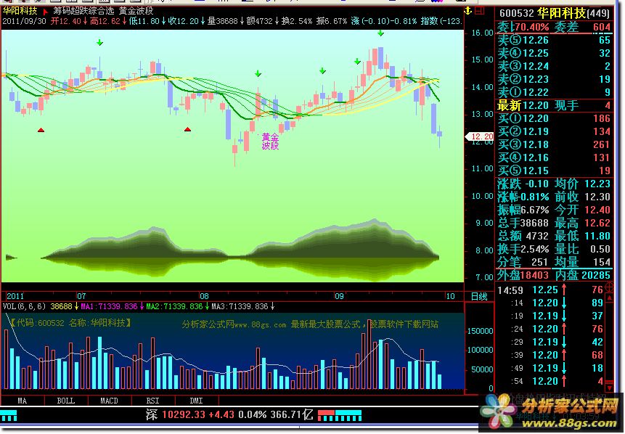The width and height of the screenshot is (625, 434).
Task: Open the arrow after MA1:71339.836
Action: 141,306
